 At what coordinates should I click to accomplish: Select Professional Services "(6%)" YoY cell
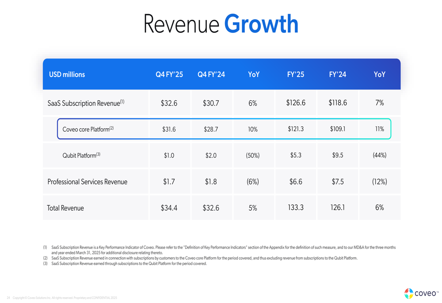tap(253, 182)
